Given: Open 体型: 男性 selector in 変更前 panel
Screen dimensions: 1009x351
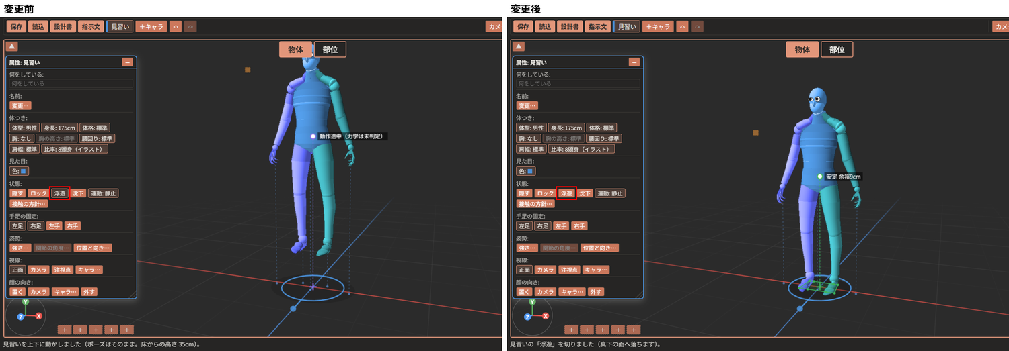Looking at the screenshot, I should click(24, 128).
